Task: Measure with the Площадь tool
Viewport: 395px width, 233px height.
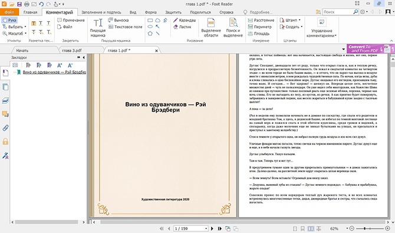Action: click(x=259, y=33)
